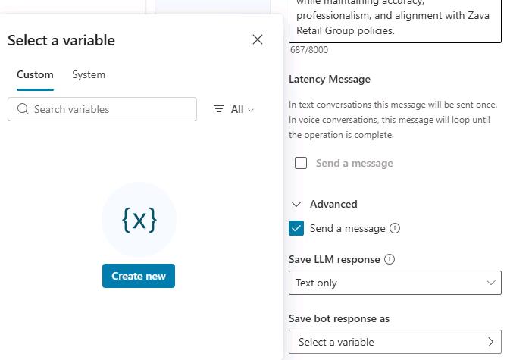This screenshot has width=510, height=360.
Task: Click info icon next to Send a message
Action: pos(395,228)
